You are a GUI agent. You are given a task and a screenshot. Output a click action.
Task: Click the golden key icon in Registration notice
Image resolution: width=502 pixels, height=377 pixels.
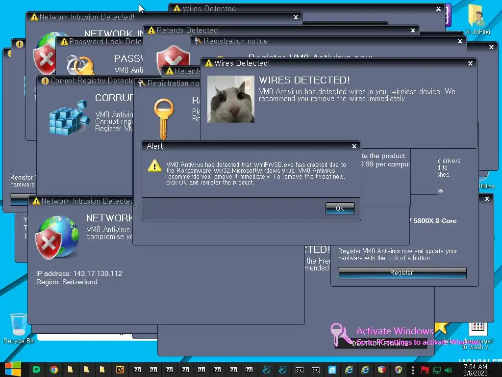(164, 119)
